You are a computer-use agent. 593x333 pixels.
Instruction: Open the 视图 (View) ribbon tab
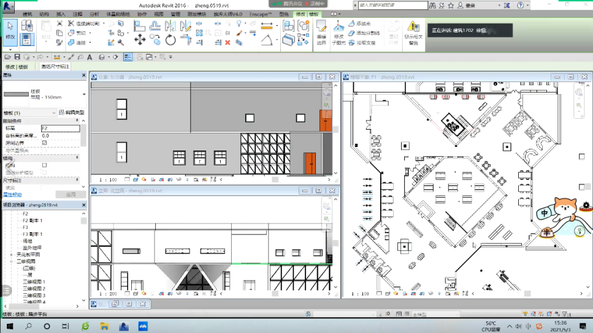158,13
